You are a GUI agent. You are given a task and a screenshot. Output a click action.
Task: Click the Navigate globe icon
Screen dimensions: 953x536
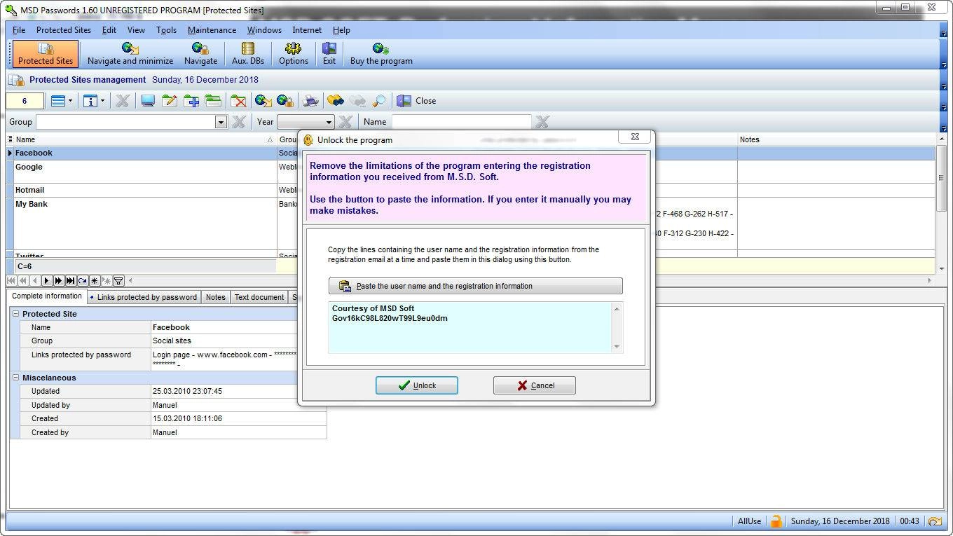(x=200, y=54)
